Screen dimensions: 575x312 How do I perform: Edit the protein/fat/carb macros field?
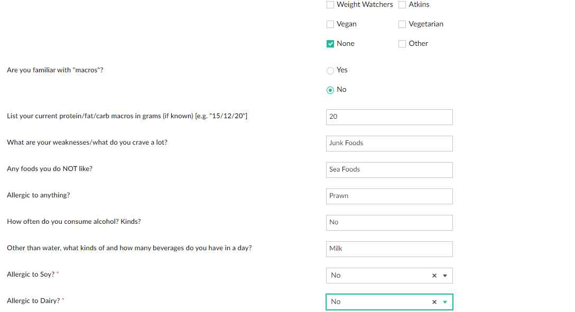click(389, 117)
